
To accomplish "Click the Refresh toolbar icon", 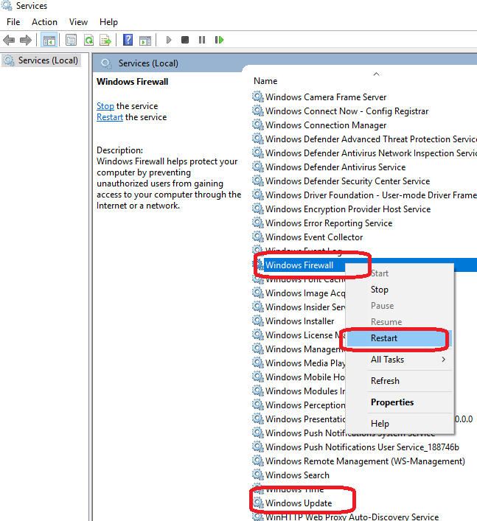I will click(88, 41).
